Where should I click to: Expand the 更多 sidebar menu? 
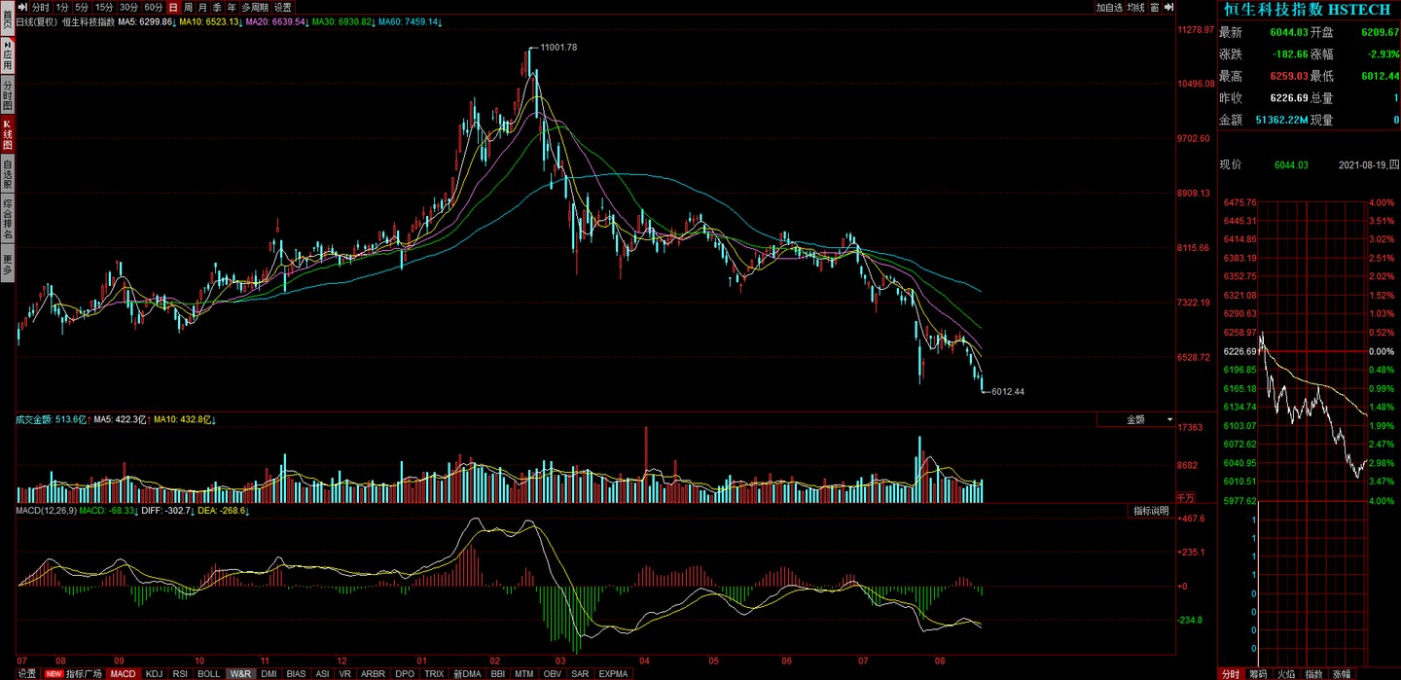(8, 264)
